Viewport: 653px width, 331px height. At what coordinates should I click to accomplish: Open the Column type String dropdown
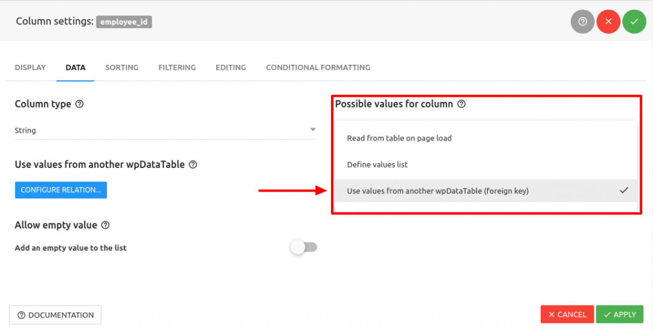(166, 130)
